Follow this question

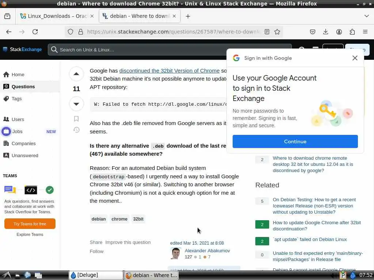coord(96,251)
